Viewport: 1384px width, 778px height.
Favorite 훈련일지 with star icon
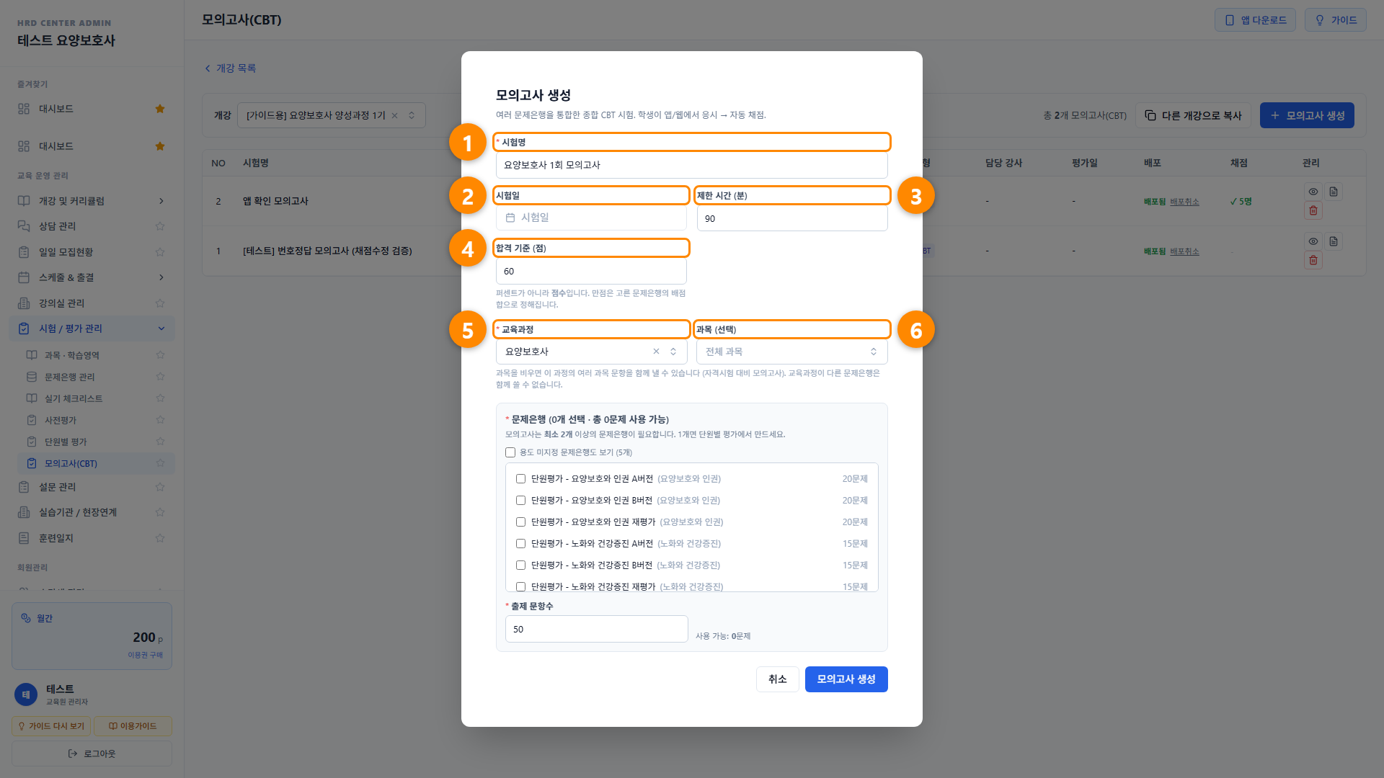click(160, 538)
